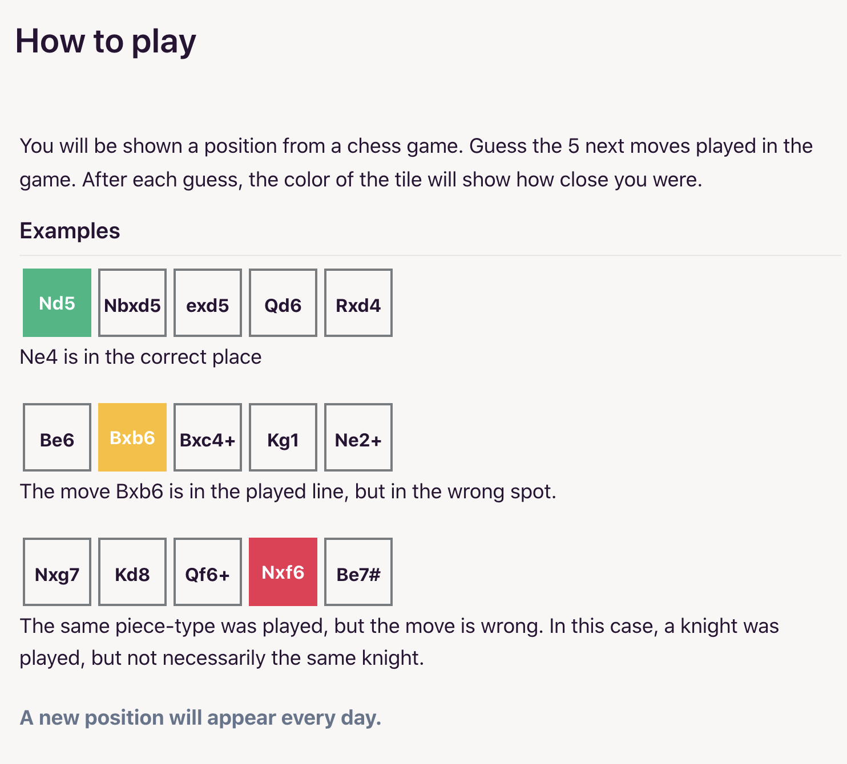Viewport: 847px width, 764px height.
Task: Select the Be6 move tile
Action: pyautogui.click(x=57, y=437)
